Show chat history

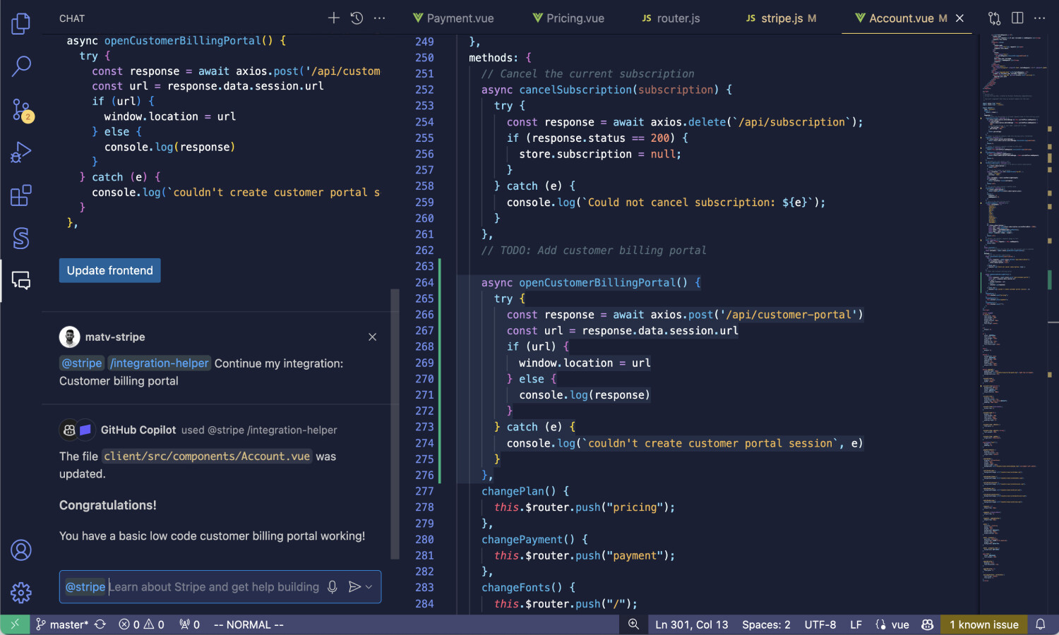coord(357,18)
